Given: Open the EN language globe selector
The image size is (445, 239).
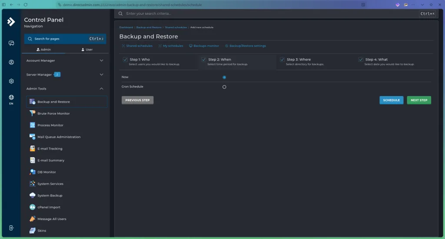Looking at the screenshot, I should tap(11, 100).
